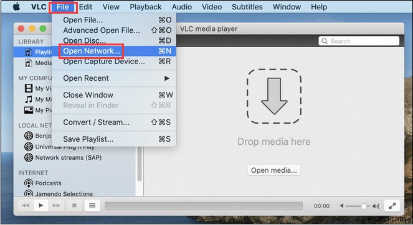This screenshot has height=225, width=413.
Task: Open the Subtitles menu
Action: (x=247, y=7)
